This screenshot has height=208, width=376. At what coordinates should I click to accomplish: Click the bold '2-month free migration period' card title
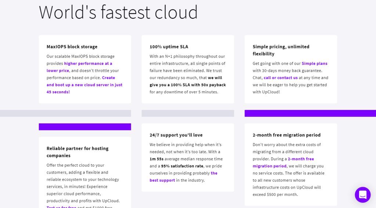click(286, 135)
